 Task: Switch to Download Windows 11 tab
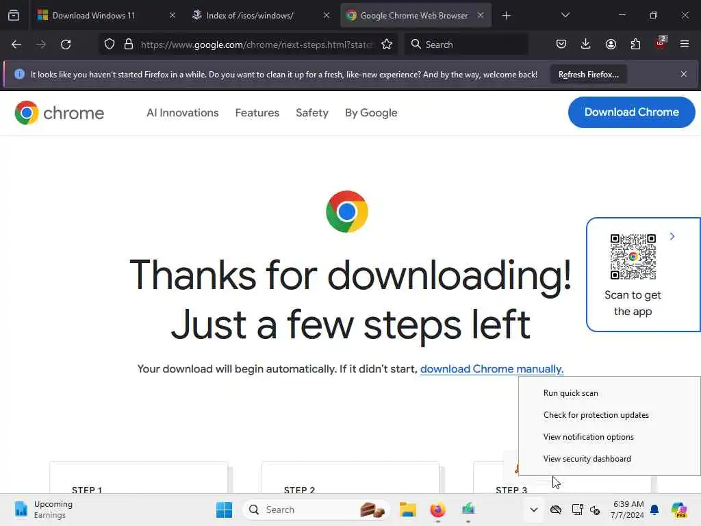(x=94, y=16)
